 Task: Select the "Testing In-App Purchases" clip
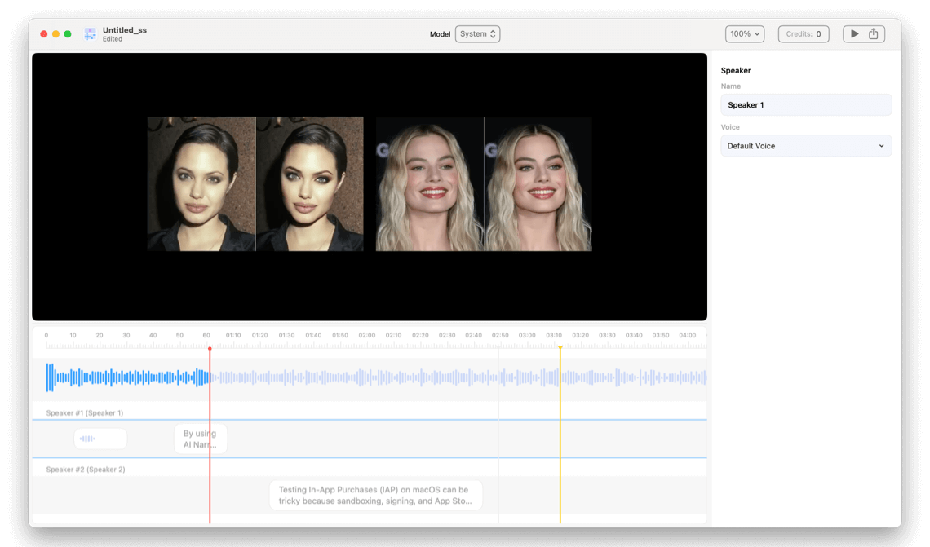[375, 495]
